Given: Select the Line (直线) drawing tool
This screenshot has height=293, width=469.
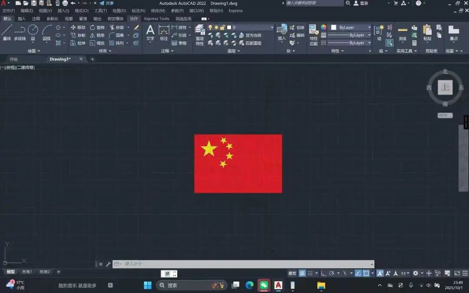Looking at the screenshot, I should 7,30.
